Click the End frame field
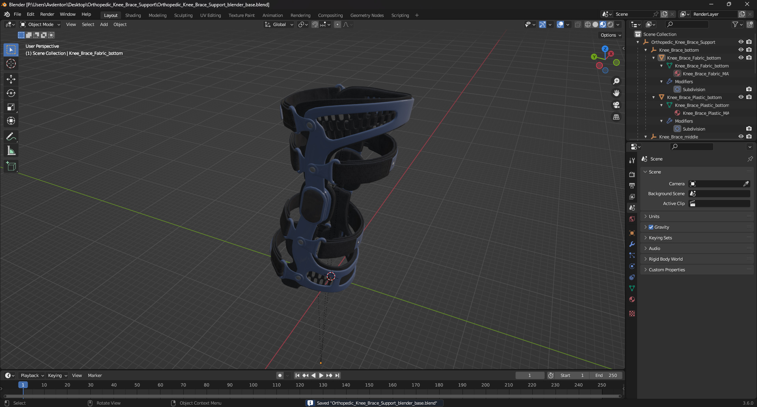The height and width of the screenshot is (407, 757). [x=606, y=375]
